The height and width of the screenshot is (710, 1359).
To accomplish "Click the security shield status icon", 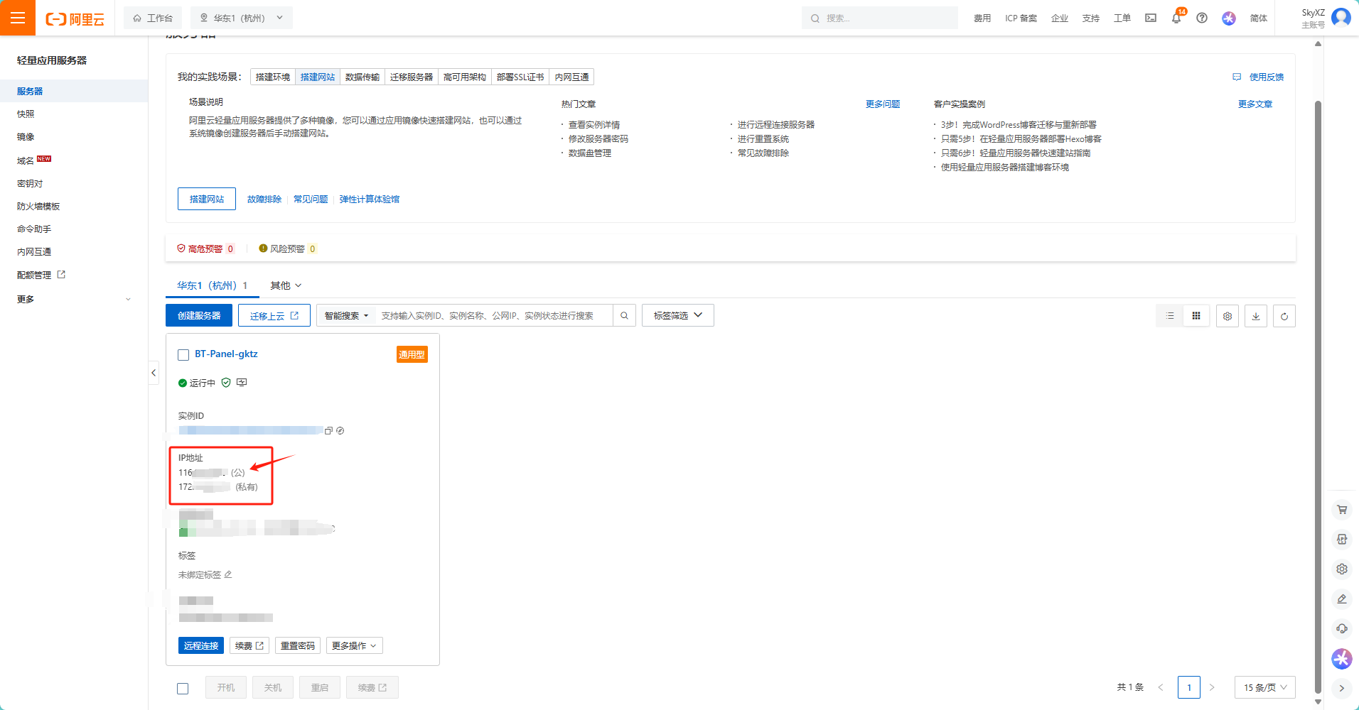I will click(226, 383).
